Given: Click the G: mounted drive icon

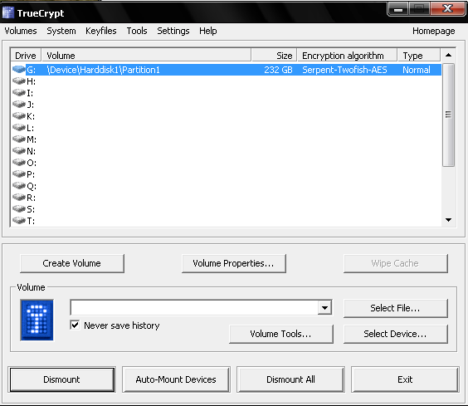Looking at the screenshot, I should 19,70.
